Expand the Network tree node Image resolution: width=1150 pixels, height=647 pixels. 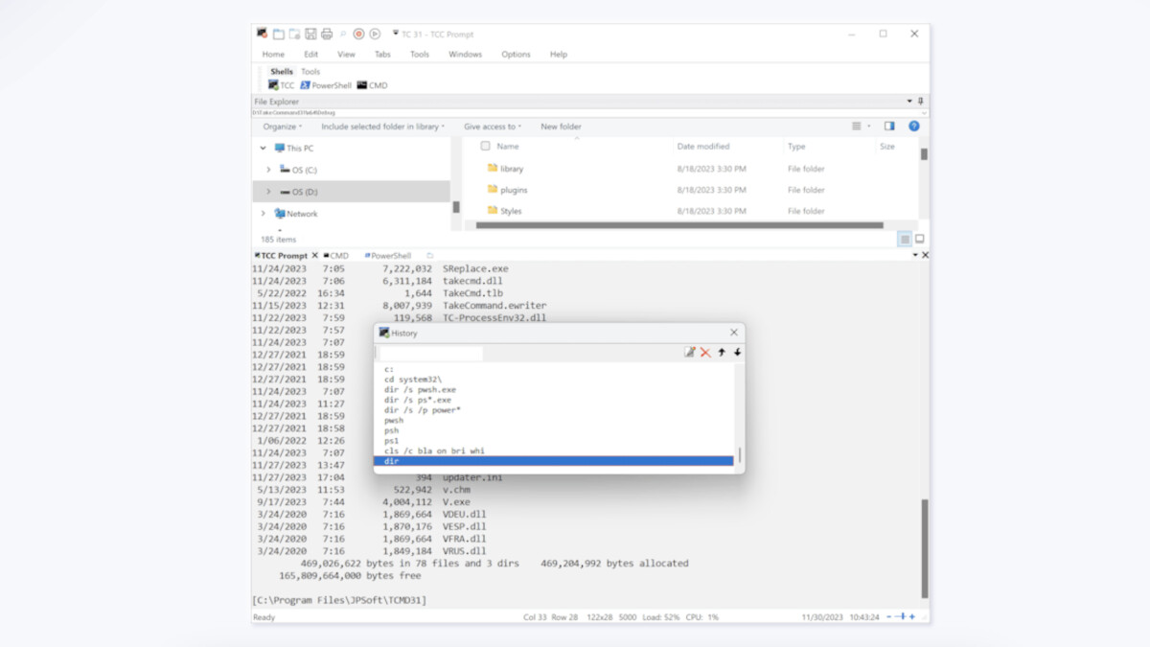264,214
